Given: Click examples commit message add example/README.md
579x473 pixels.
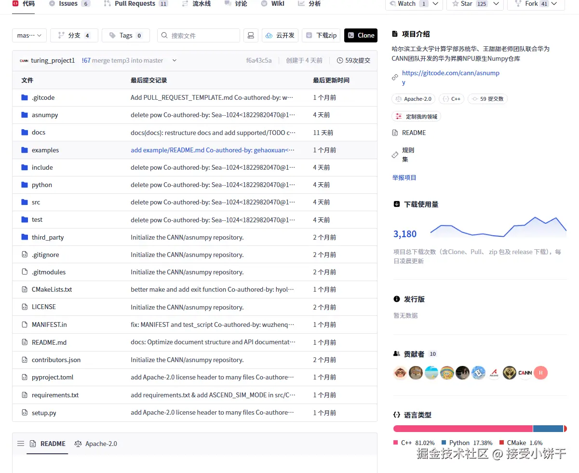Looking at the screenshot, I should (x=213, y=150).
